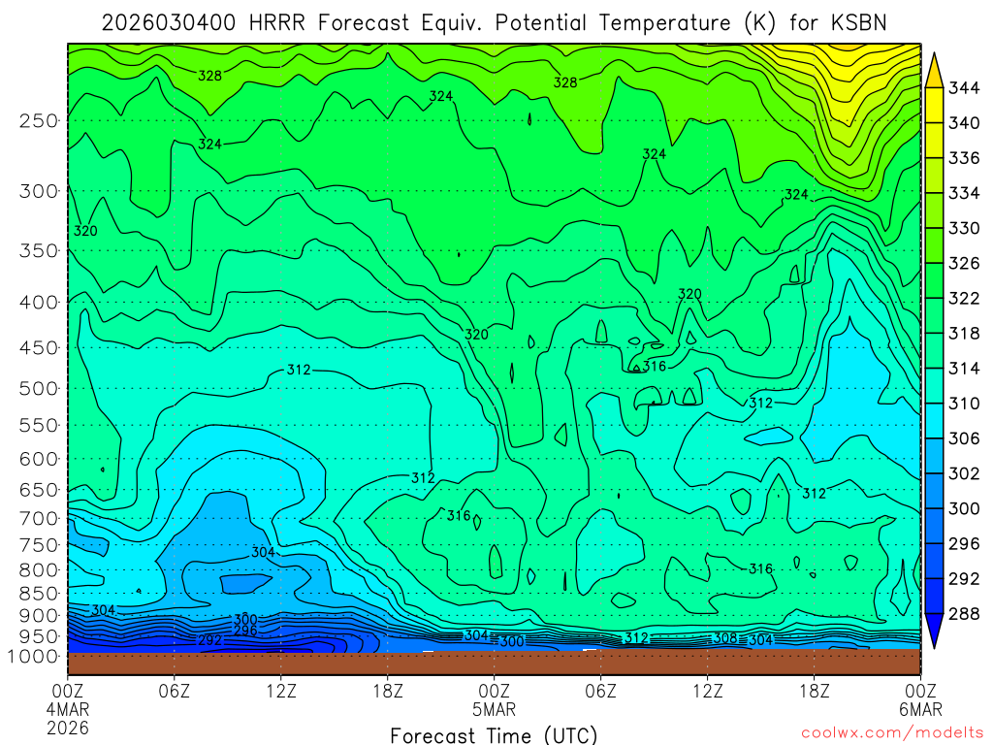
Task: Click the orange arrow tip atop colorbar
Action: (x=934, y=71)
